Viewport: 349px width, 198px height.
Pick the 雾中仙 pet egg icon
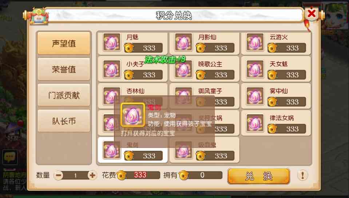point(255,96)
